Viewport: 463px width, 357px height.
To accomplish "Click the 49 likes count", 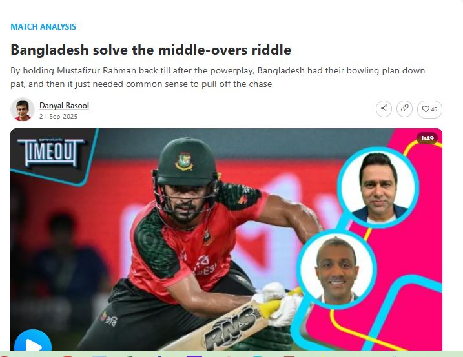I will [434, 110].
